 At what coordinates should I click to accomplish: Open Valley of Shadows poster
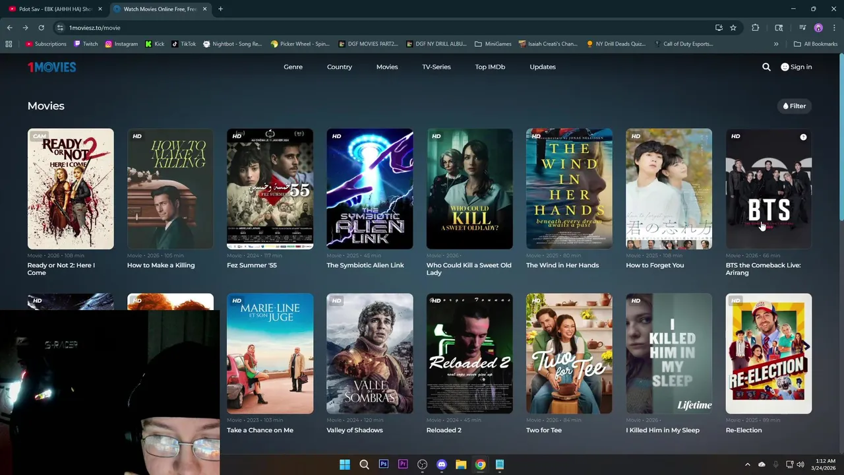coord(370,354)
